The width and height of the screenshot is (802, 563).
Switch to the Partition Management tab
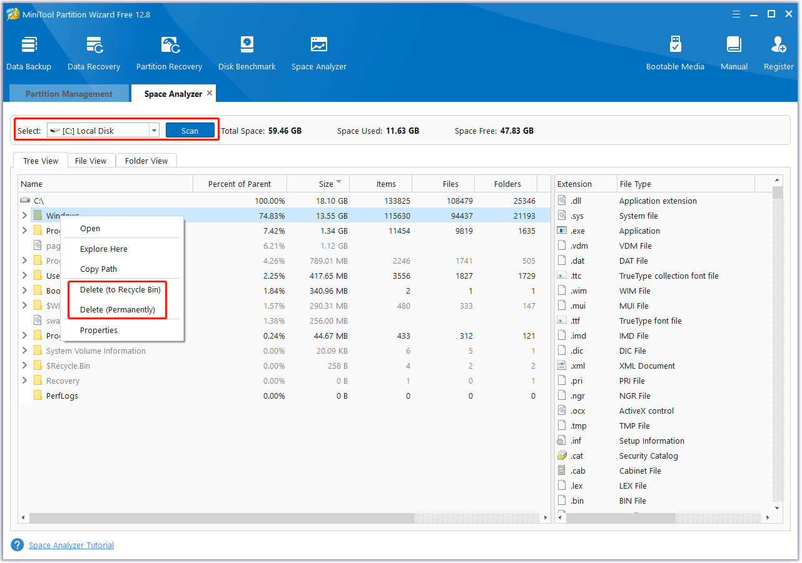pos(69,94)
